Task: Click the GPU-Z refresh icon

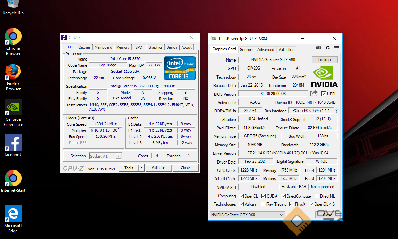Action: pos(327,48)
